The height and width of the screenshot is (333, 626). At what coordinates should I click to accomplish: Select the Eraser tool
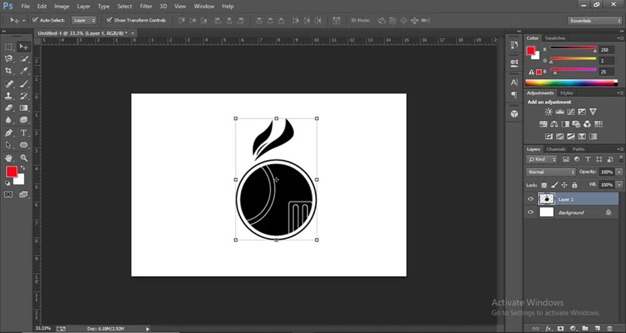click(x=9, y=108)
